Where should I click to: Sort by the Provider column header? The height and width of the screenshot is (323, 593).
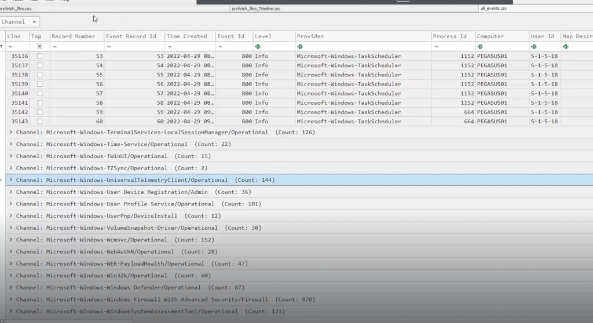(363, 36)
